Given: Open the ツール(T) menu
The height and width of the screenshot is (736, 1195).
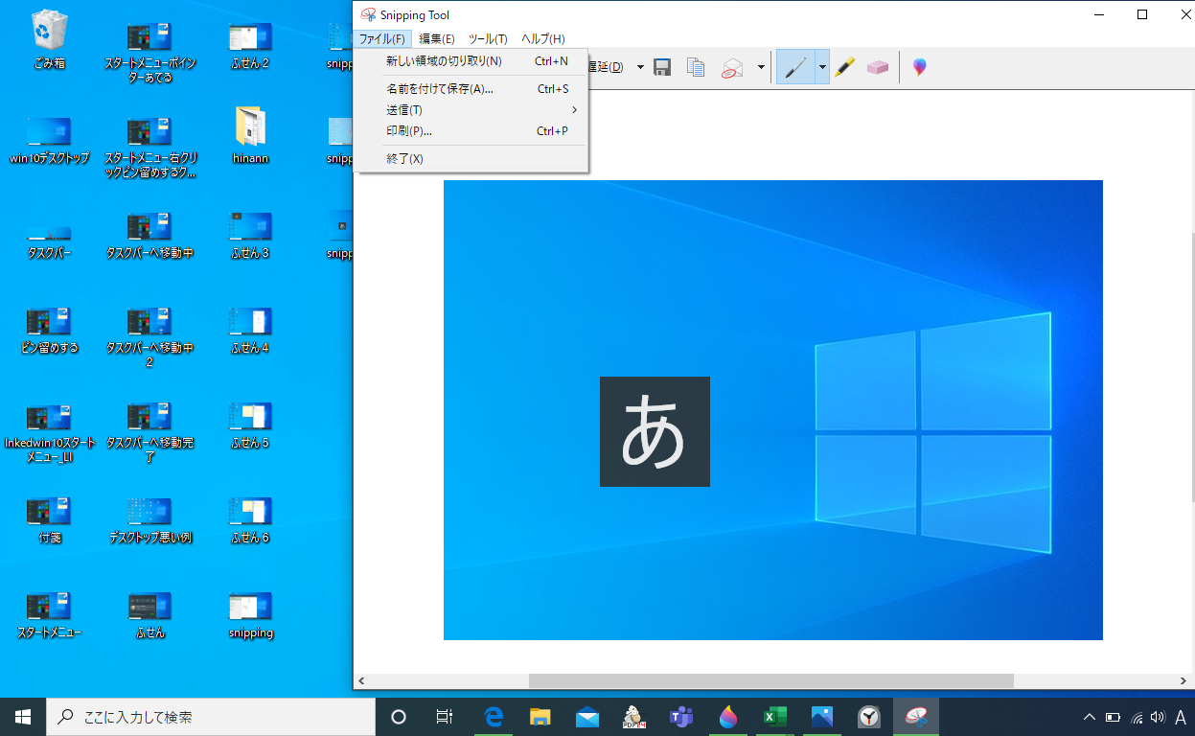Looking at the screenshot, I should [x=488, y=38].
